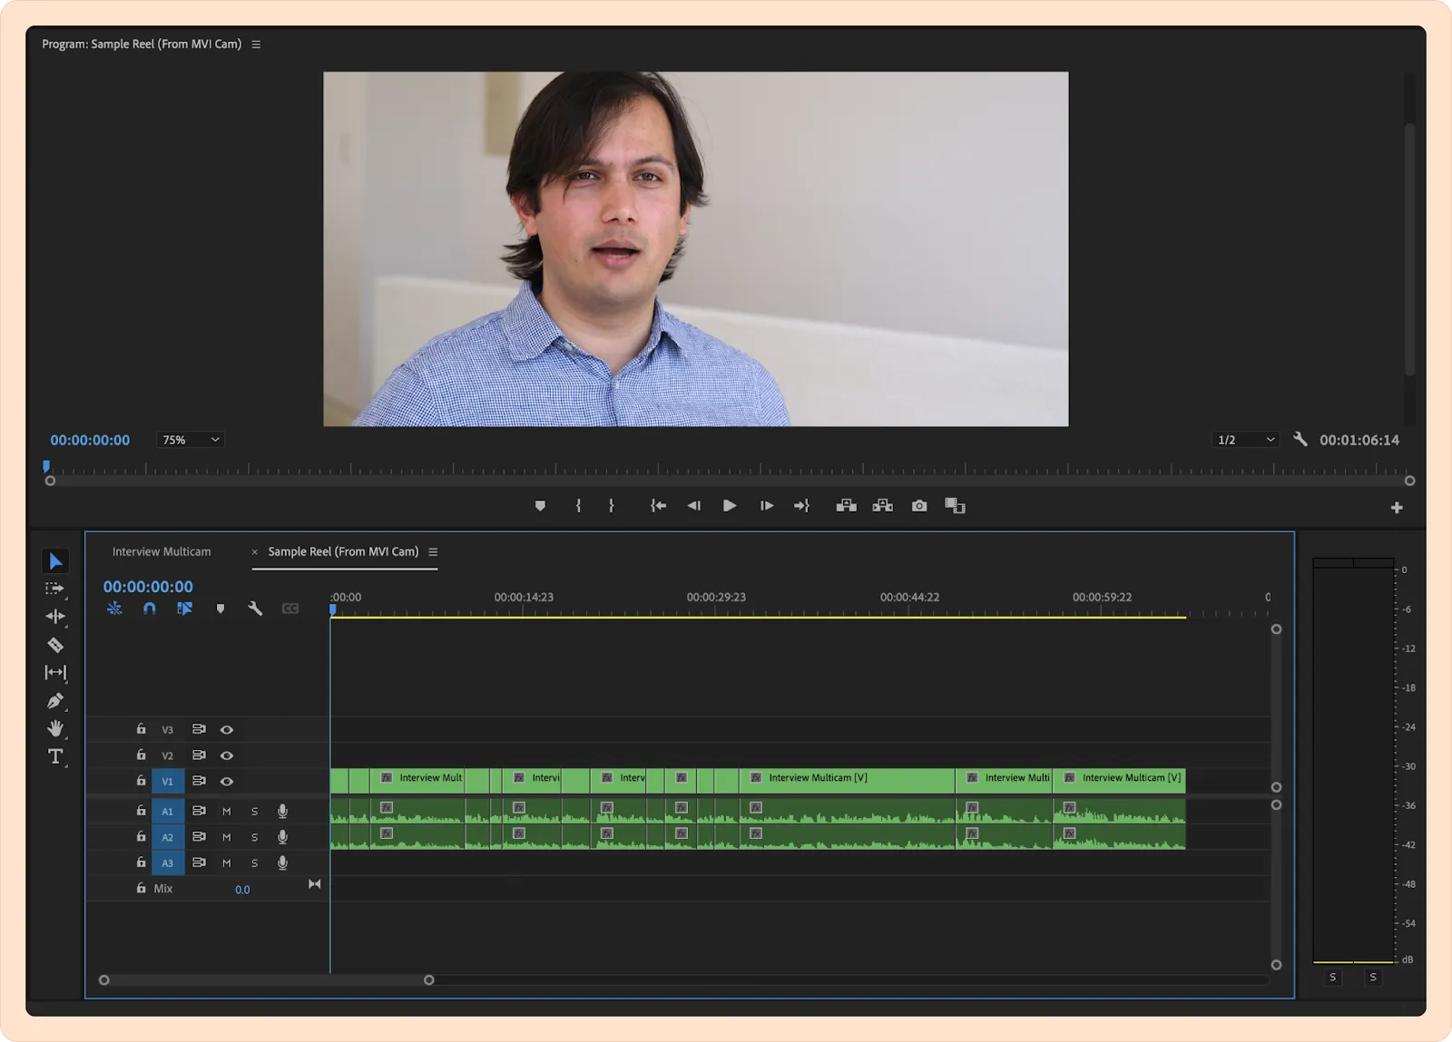
Task: Open the 1/2 playback resolution dropdown
Action: coord(1245,440)
